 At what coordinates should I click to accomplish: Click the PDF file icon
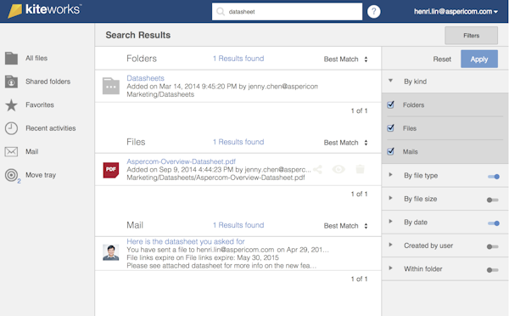[x=111, y=170]
